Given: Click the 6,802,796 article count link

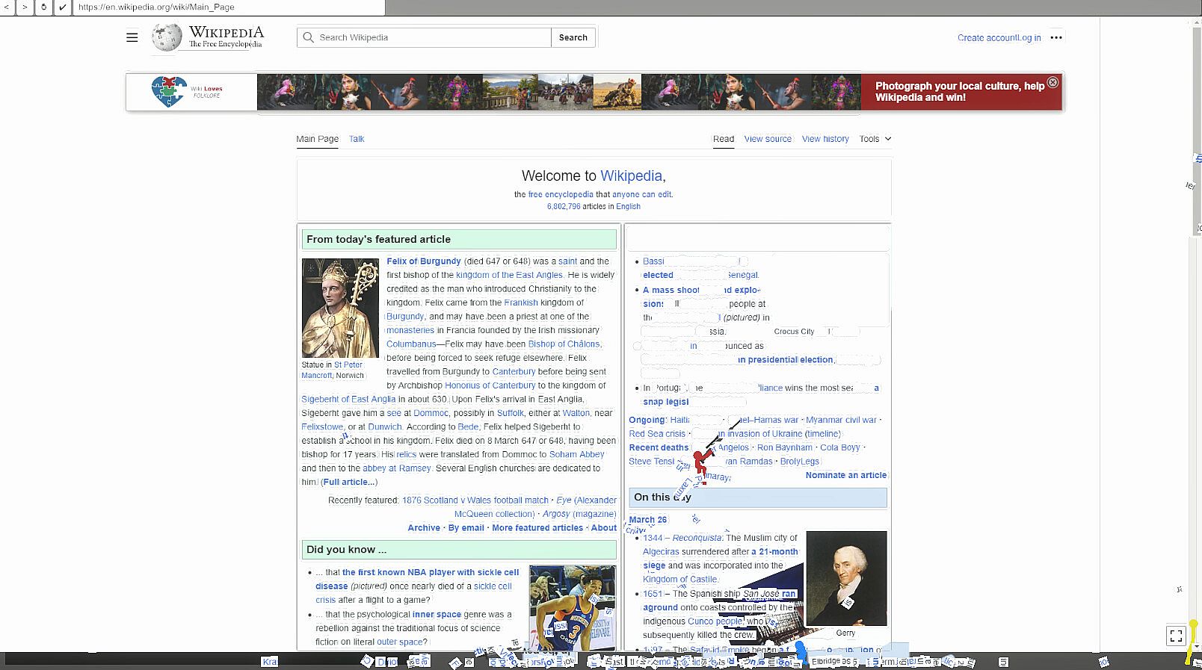Looking at the screenshot, I should (564, 207).
